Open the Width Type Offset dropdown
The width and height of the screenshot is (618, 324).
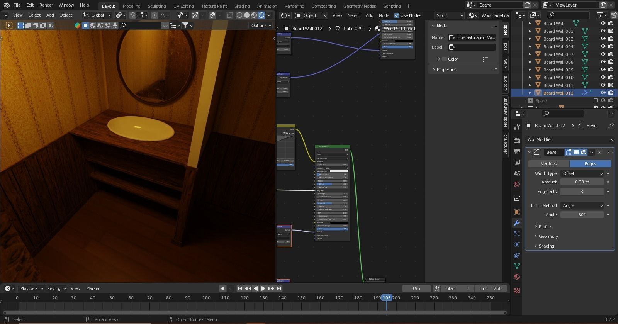tap(582, 173)
